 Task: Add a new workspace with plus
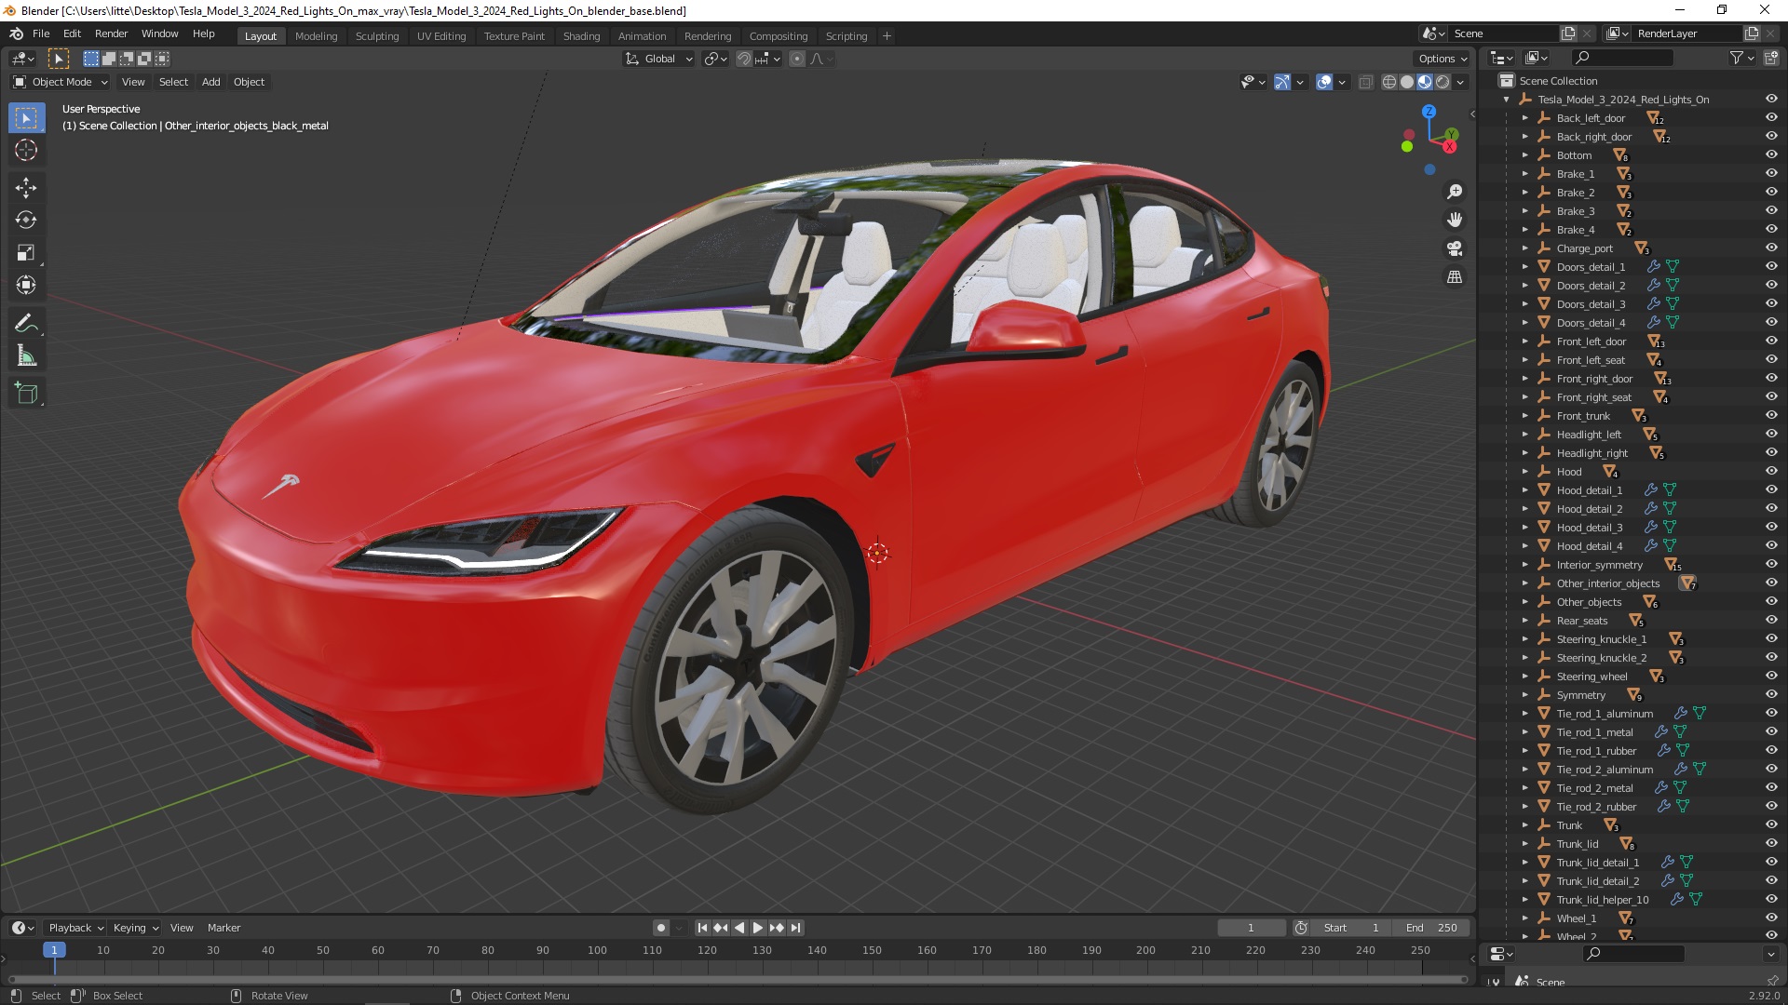click(x=887, y=36)
